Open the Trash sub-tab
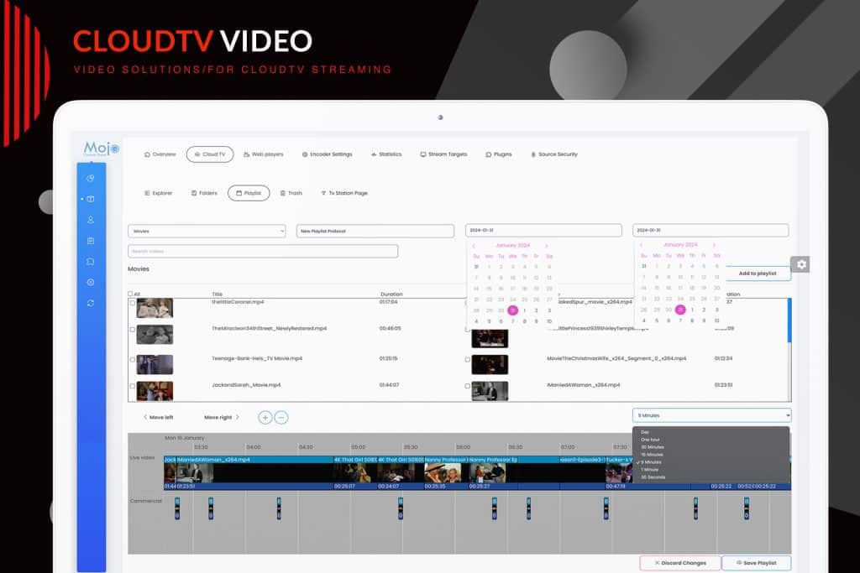The height and width of the screenshot is (573, 860). [291, 193]
